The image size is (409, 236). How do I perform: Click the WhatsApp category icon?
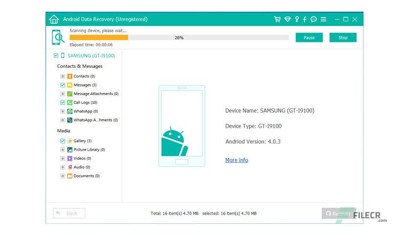69,111
